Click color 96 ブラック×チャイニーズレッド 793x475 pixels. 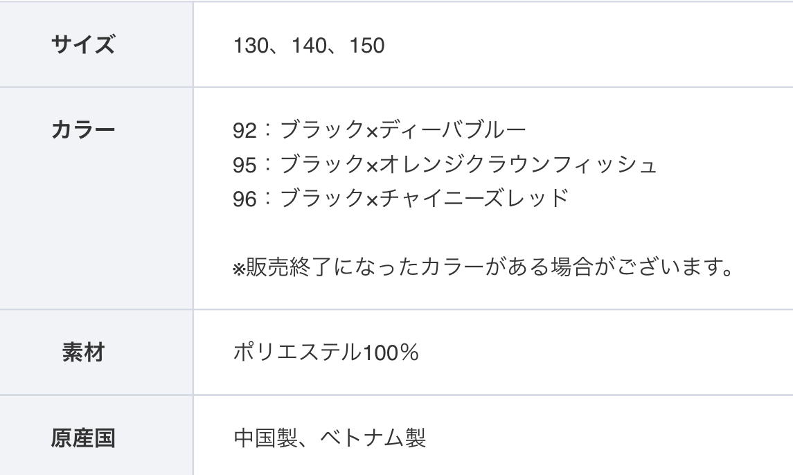[x=401, y=198]
